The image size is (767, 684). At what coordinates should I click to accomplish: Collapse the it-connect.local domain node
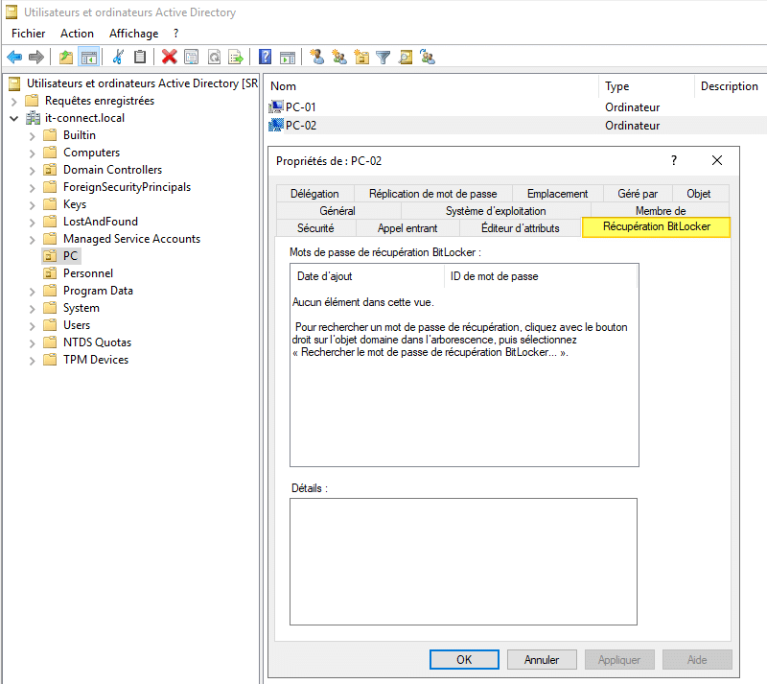[13, 118]
